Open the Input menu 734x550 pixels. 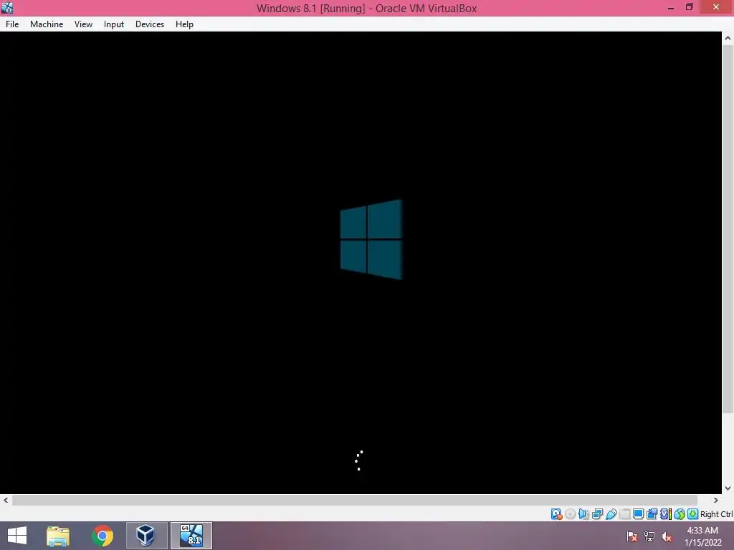pyautogui.click(x=114, y=24)
